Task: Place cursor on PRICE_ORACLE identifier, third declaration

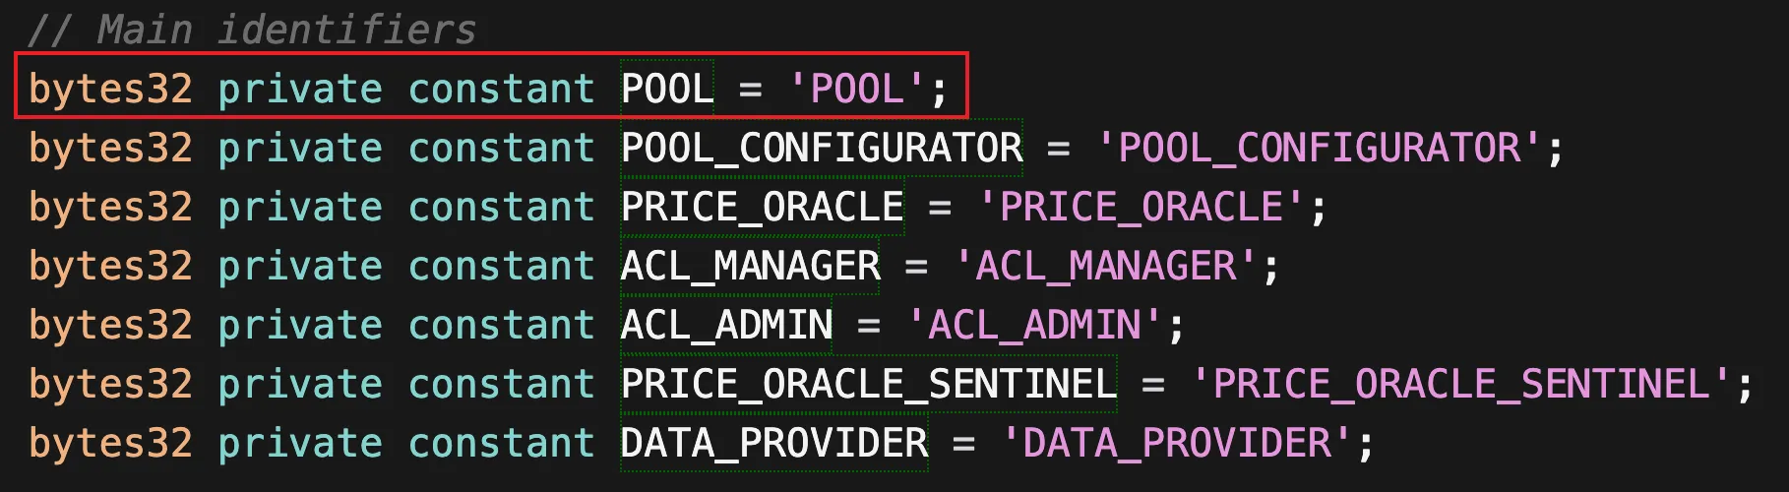Action: coord(763,207)
